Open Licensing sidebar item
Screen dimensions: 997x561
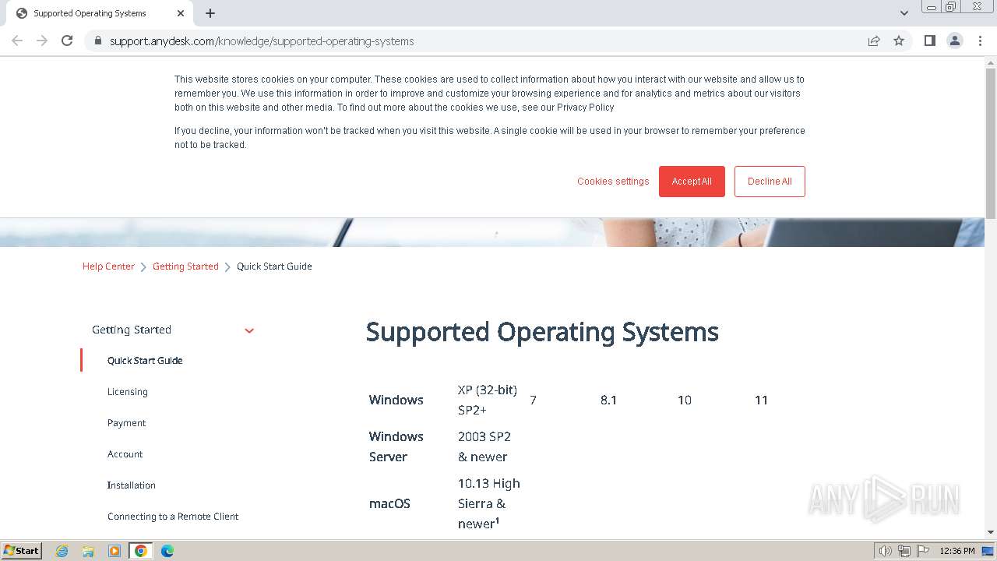pyautogui.click(x=128, y=392)
